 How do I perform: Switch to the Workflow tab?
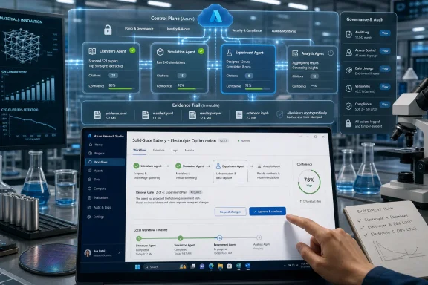tap(139, 150)
